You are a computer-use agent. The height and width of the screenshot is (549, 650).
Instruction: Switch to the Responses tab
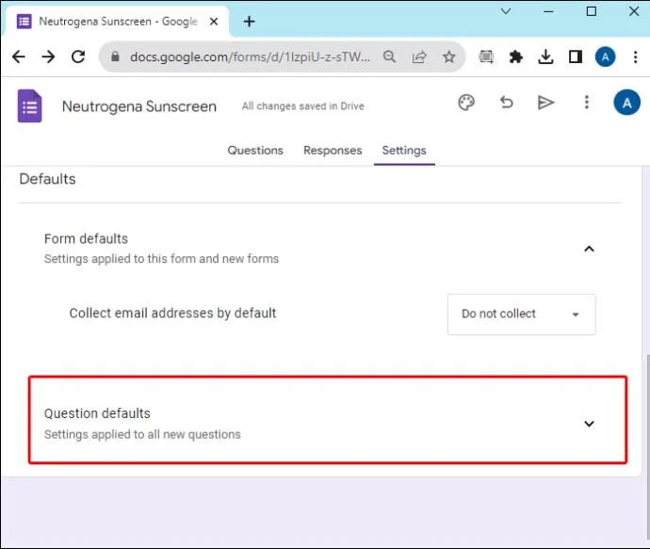pyautogui.click(x=333, y=150)
